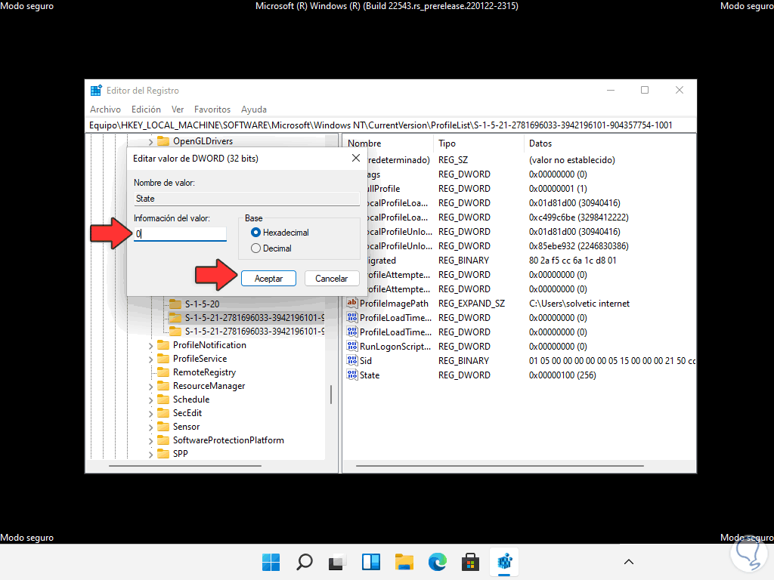The height and width of the screenshot is (580, 774).
Task: Click the ProfileNotification folder icon
Action: [163, 344]
